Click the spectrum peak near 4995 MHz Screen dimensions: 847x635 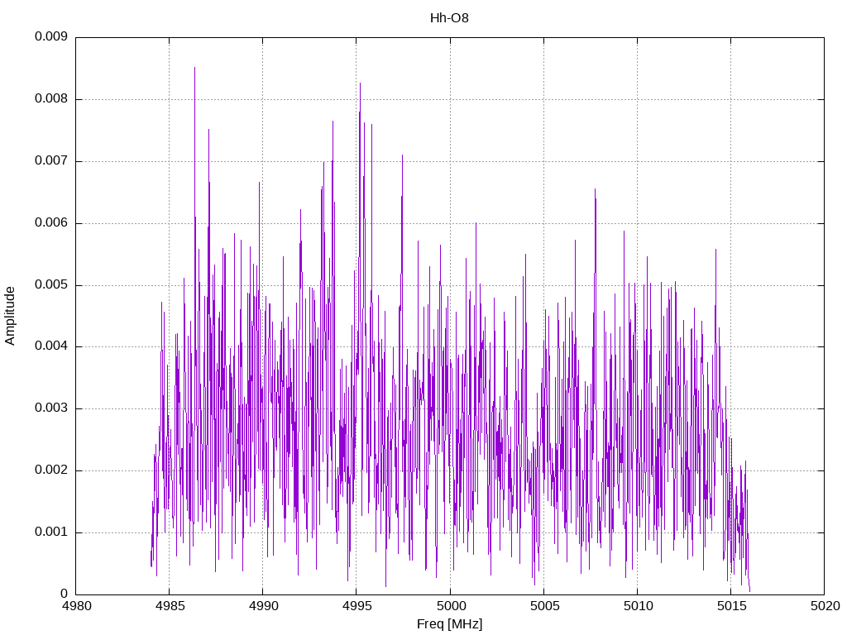(361, 84)
